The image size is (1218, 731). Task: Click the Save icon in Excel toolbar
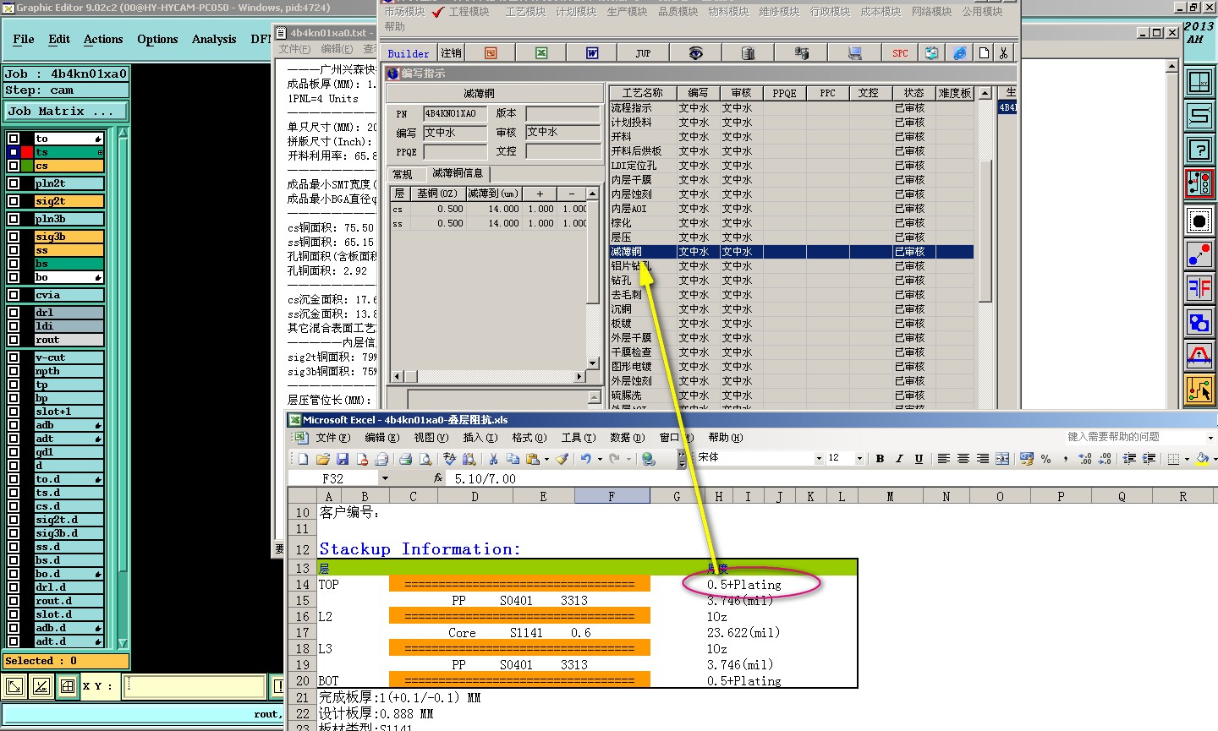343,458
